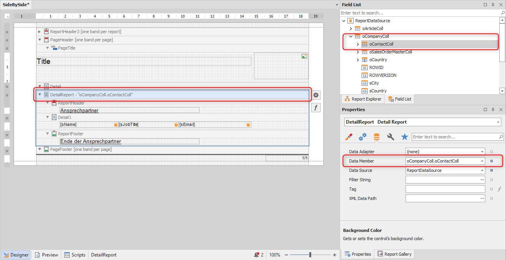The width and height of the screenshot is (506, 260).
Task: Switch to the Preview tab
Action: coord(46,255)
